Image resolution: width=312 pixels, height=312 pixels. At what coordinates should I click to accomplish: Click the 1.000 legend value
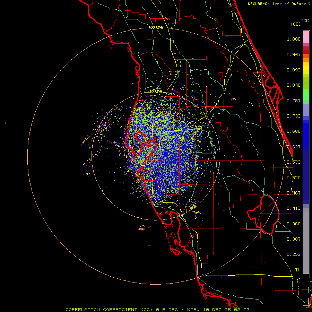click(294, 39)
